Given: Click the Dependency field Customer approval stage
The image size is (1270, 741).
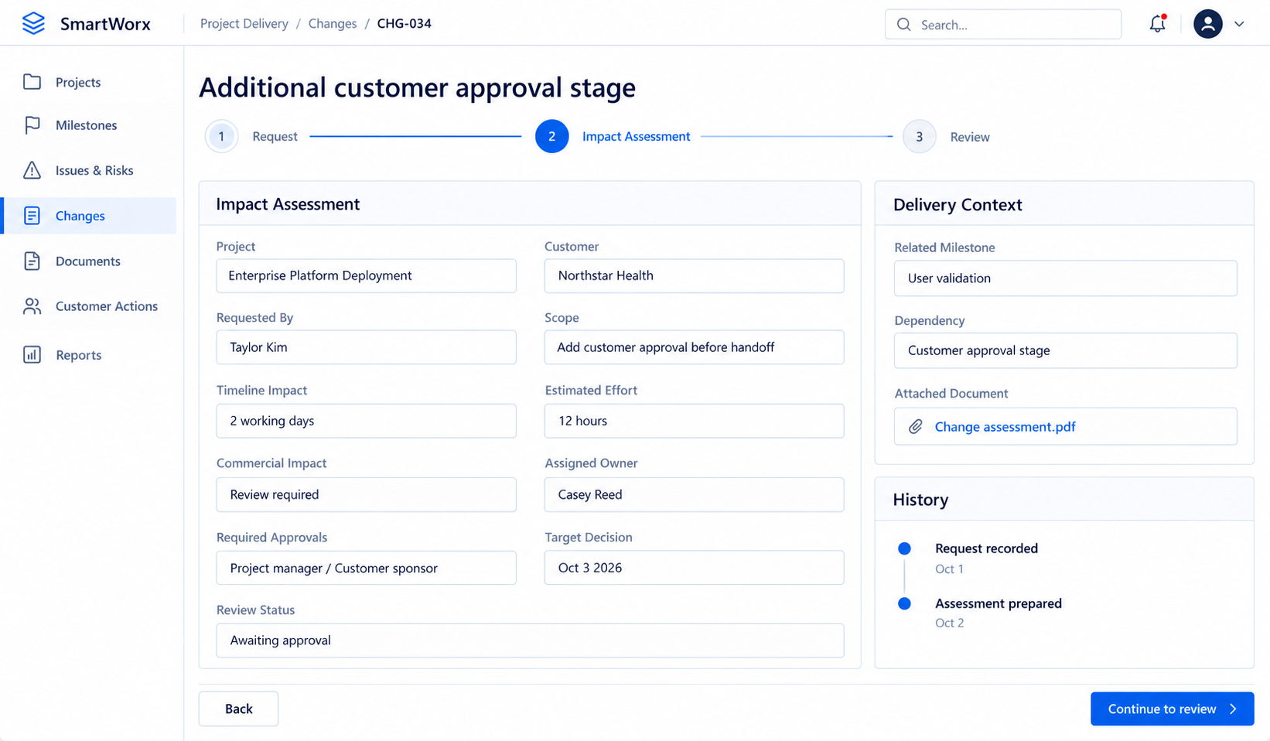Looking at the screenshot, I should pos(1066,350).
